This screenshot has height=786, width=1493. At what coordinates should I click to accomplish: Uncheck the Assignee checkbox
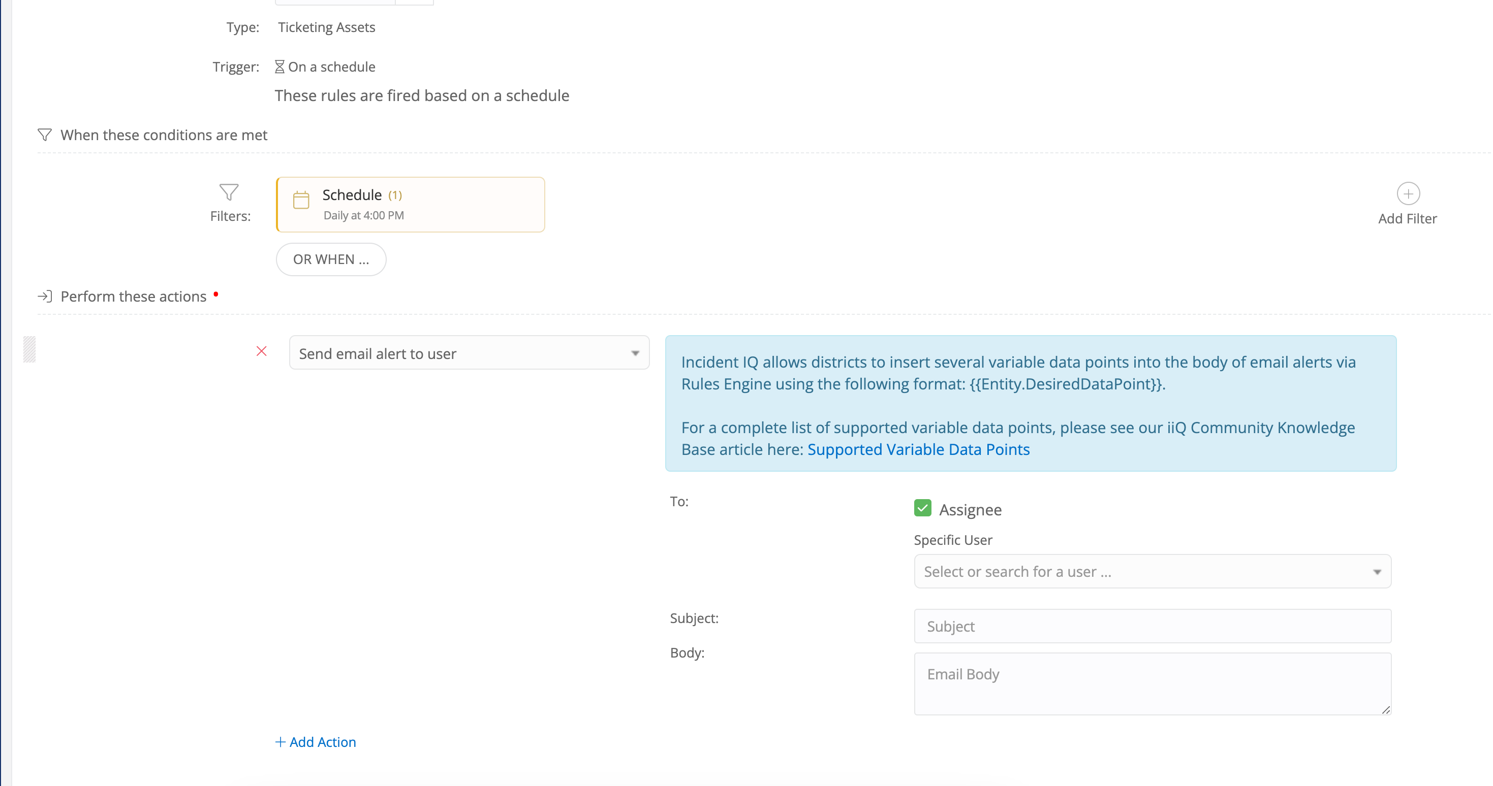tap(922, 508)
